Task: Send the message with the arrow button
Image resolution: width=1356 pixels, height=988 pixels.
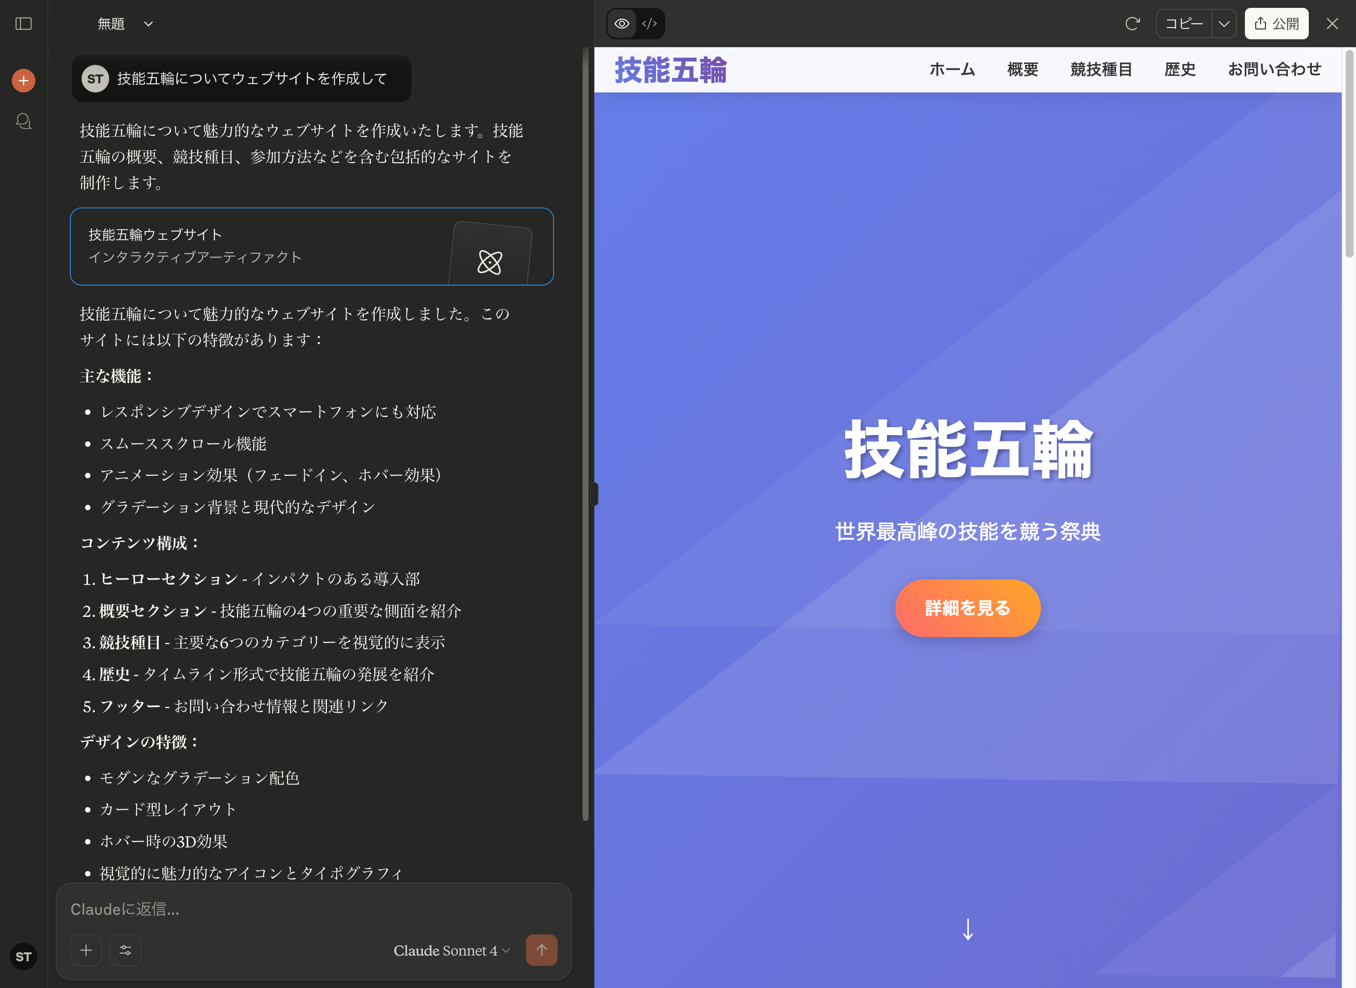Action: click(x=541, y=950)
